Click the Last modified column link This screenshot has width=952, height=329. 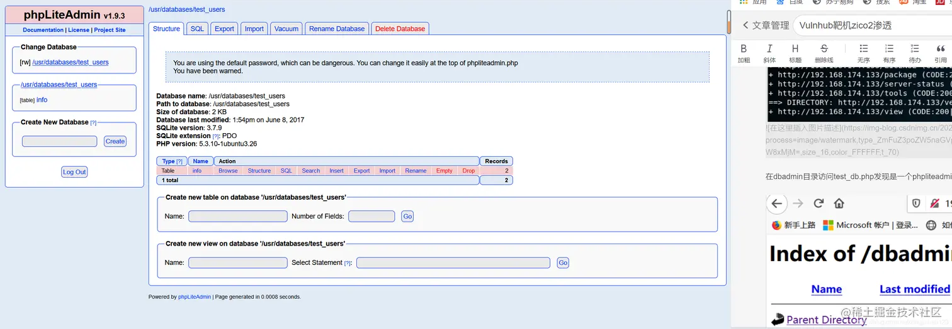(x=914, y=289)
